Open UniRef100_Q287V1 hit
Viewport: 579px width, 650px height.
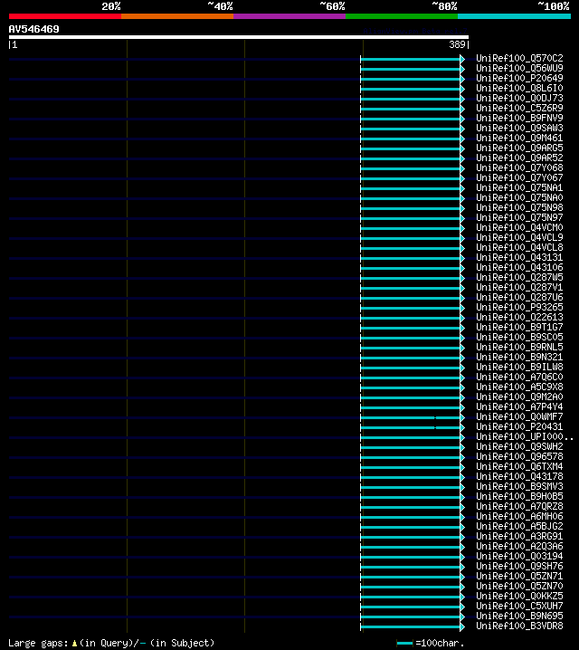519,287
